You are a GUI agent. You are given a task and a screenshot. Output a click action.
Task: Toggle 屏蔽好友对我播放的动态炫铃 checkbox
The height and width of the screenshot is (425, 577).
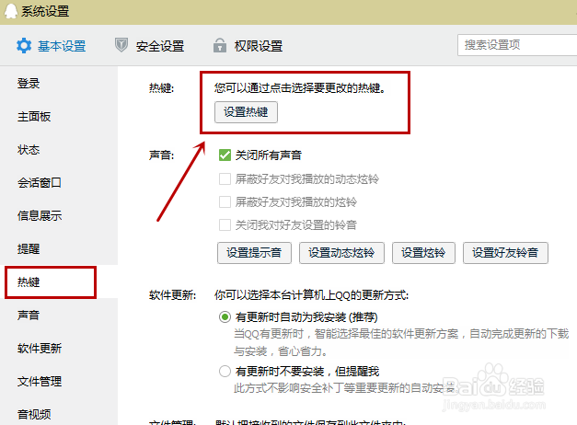[x=225, y=178]
